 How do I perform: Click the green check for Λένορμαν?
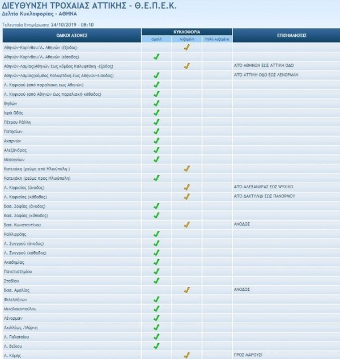[x=156, y=318]
